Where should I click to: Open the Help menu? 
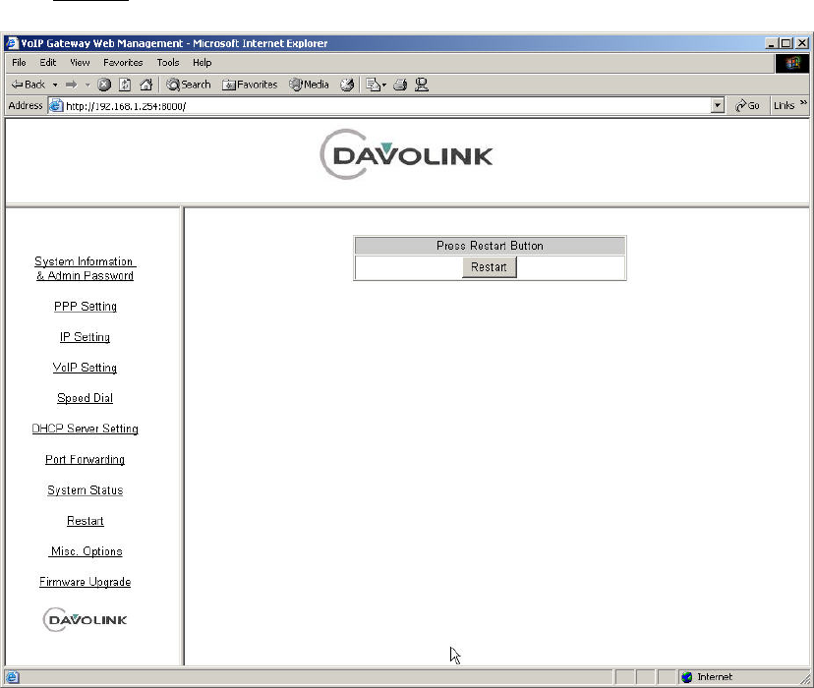[x=202, y=62]
